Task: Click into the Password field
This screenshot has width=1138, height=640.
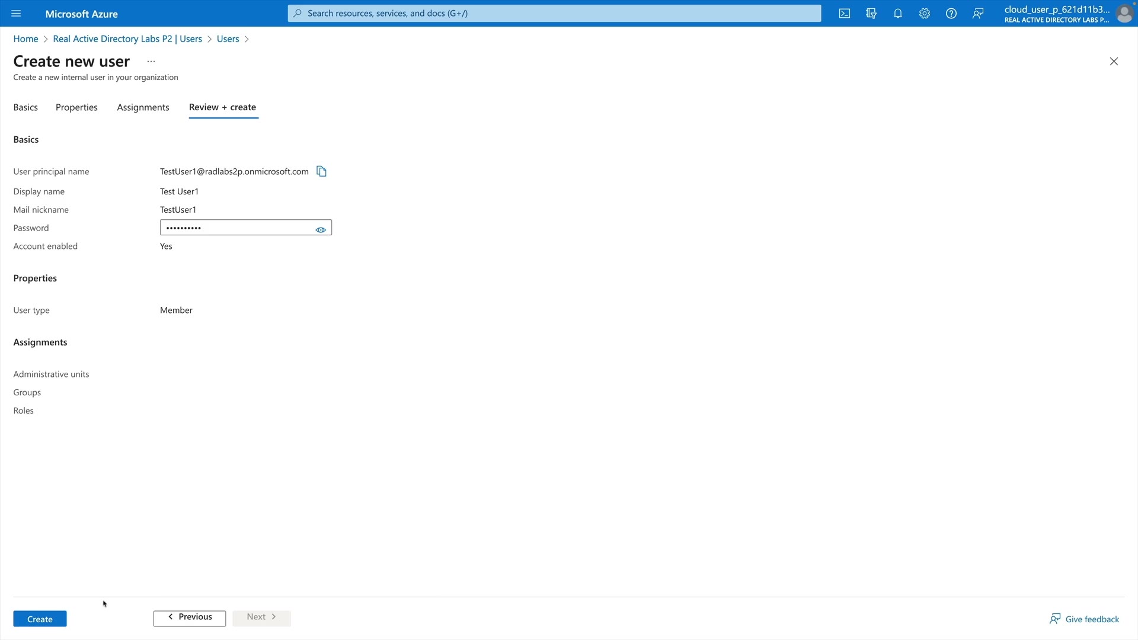Action: tap(237, 228)
